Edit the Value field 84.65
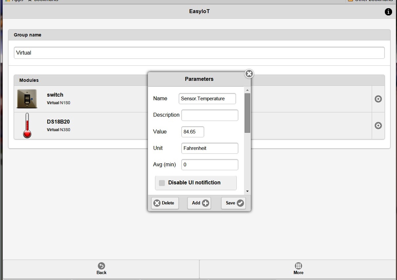Viewport: 397px width, 280px height. click(193, 132)
